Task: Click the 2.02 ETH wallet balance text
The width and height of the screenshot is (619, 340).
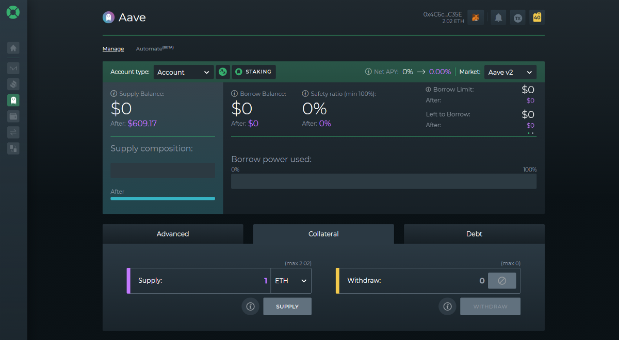Action: click(x=453, y=21)
